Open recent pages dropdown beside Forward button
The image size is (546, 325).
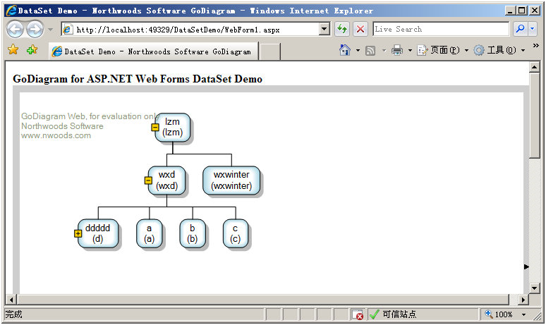[x=51, y=30]
